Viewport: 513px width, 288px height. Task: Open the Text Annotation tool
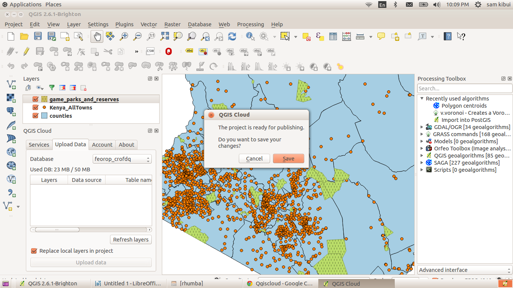coord(422,36)
